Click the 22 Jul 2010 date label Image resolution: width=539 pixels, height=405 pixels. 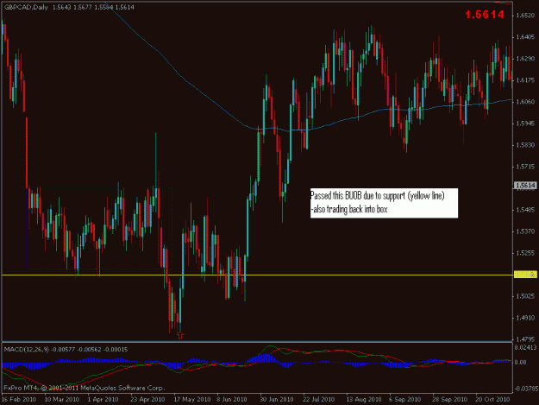click(318, 399)
